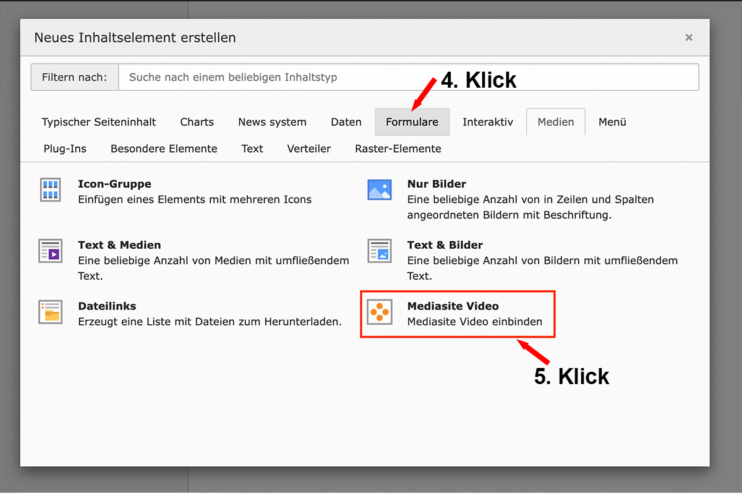The width and height of the screenshot is (742, 494).
Task: Click the Dateilinks folder list icon
Action: [51, 312]
